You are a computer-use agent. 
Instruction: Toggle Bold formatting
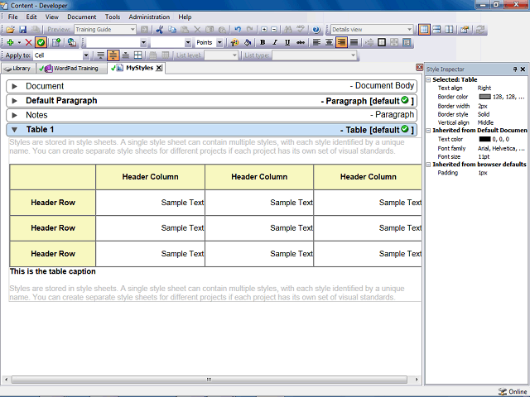tap(263, 42)
